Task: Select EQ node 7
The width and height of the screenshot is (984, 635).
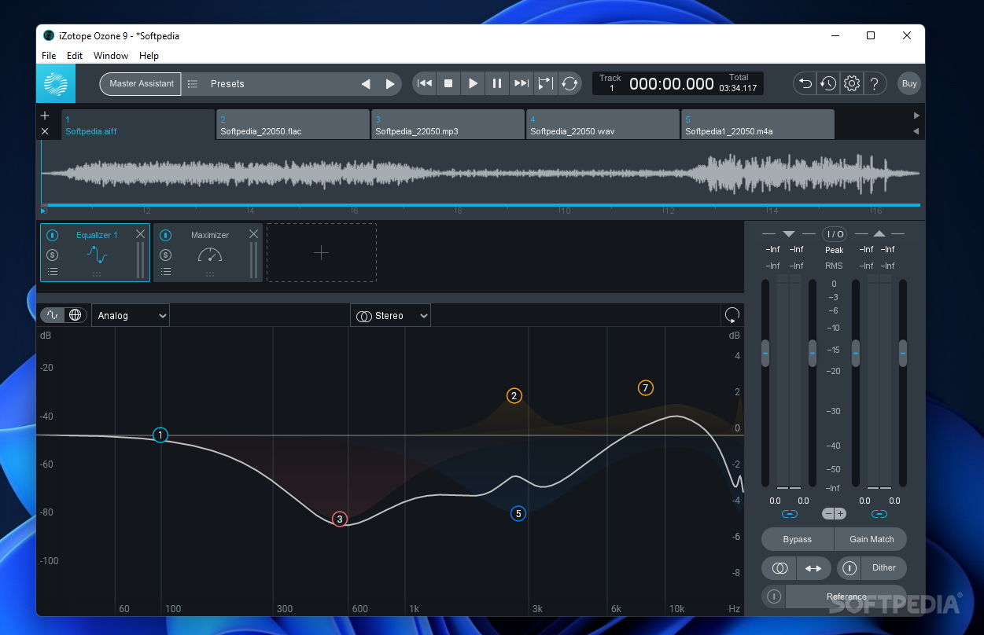Action: (646, 387)
